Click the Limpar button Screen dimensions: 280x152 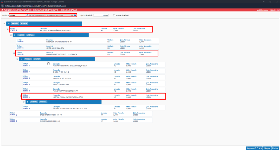click(267, 148)
